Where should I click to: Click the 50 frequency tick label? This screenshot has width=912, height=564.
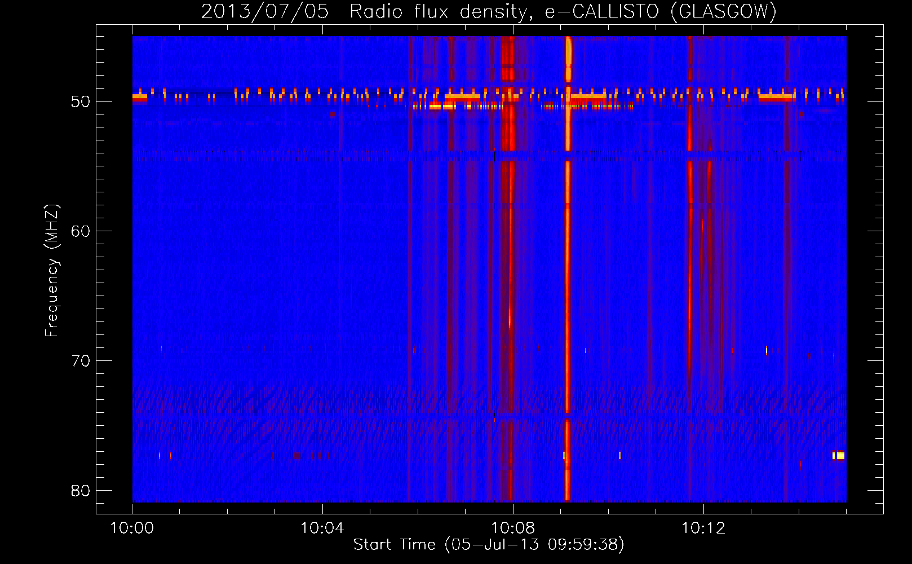pyautogui.click(x=81, y=102)
